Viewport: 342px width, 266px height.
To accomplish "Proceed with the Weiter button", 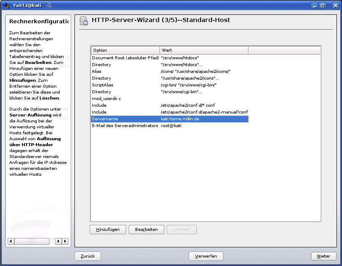I will tap(323, 256).
